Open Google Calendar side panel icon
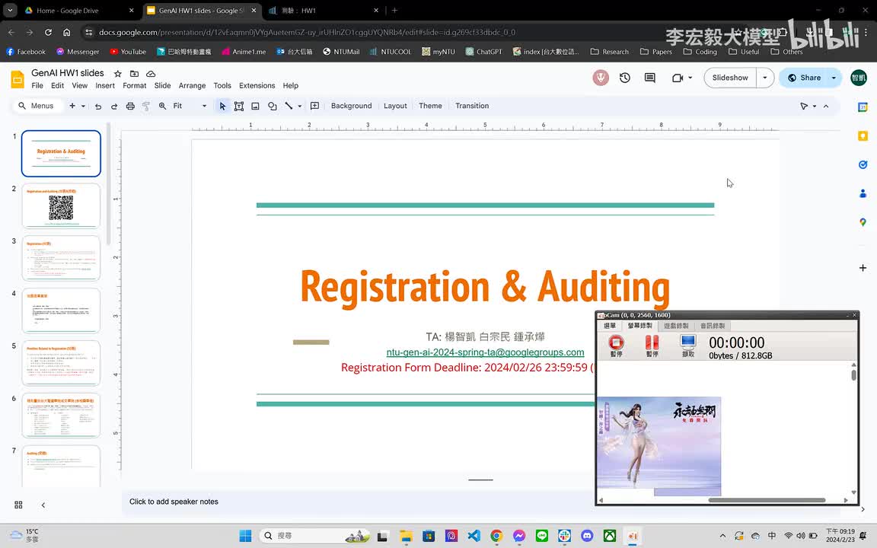Screen dimensions: 877x548 [863, 107]
